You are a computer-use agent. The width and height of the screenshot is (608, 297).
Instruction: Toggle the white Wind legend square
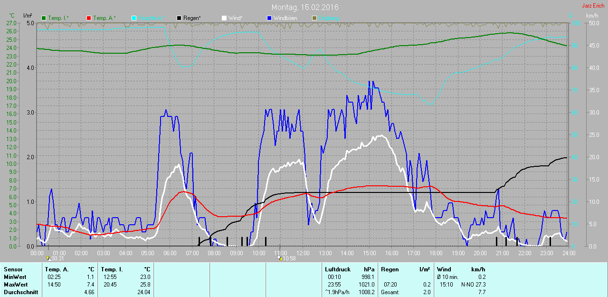[224, 18]
